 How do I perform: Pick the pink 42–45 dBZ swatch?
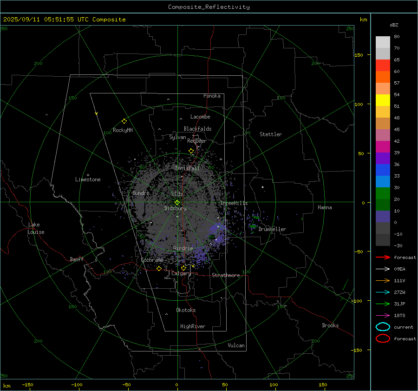(383, 135)
